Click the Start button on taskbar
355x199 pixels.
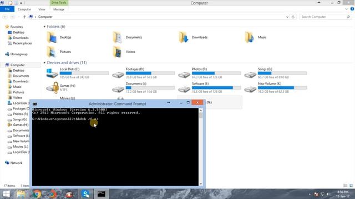[6, 194]
